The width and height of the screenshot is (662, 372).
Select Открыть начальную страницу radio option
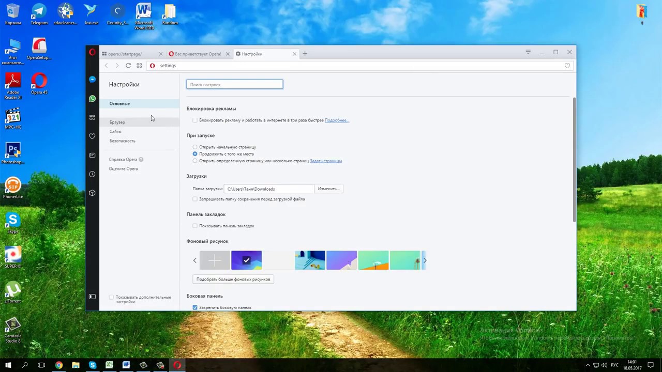pyautogui.click(x=195, y=147)
